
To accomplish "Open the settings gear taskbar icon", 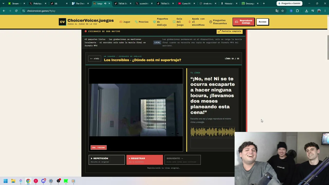I will coord(51,181).
